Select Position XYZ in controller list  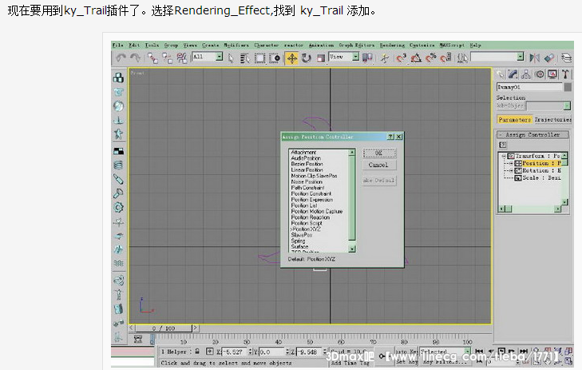click(x=307, y=229)
